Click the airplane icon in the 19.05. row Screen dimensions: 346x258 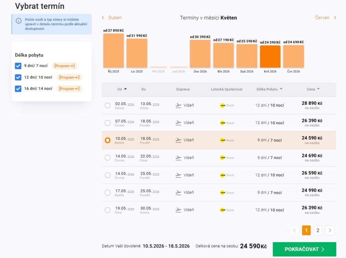[x=178, y=210]
